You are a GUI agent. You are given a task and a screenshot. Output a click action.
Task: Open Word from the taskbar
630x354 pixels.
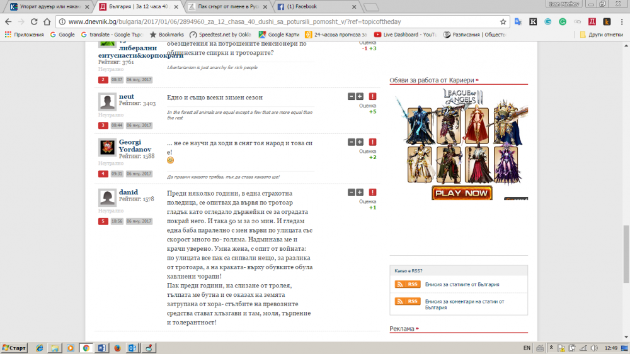pos(101,348)
